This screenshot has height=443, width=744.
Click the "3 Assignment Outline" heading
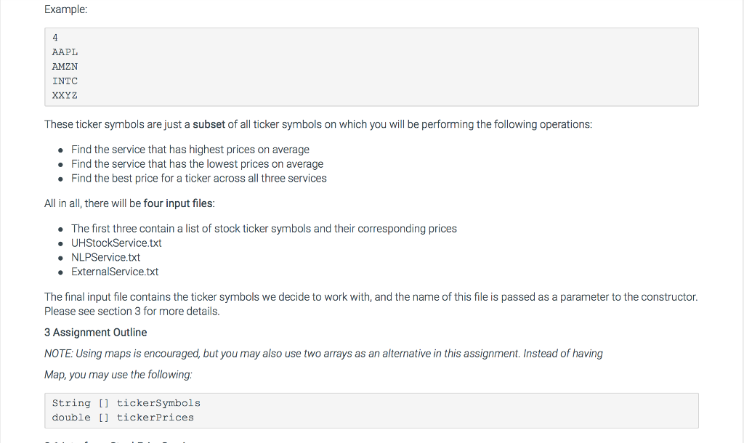tap(95, 333)
